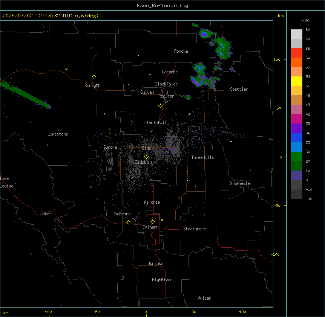
Task: Click the Innisfail label
Action: coord(157,123)
